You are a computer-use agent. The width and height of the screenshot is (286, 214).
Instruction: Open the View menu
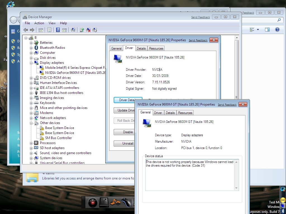click(x=52, y=23)
